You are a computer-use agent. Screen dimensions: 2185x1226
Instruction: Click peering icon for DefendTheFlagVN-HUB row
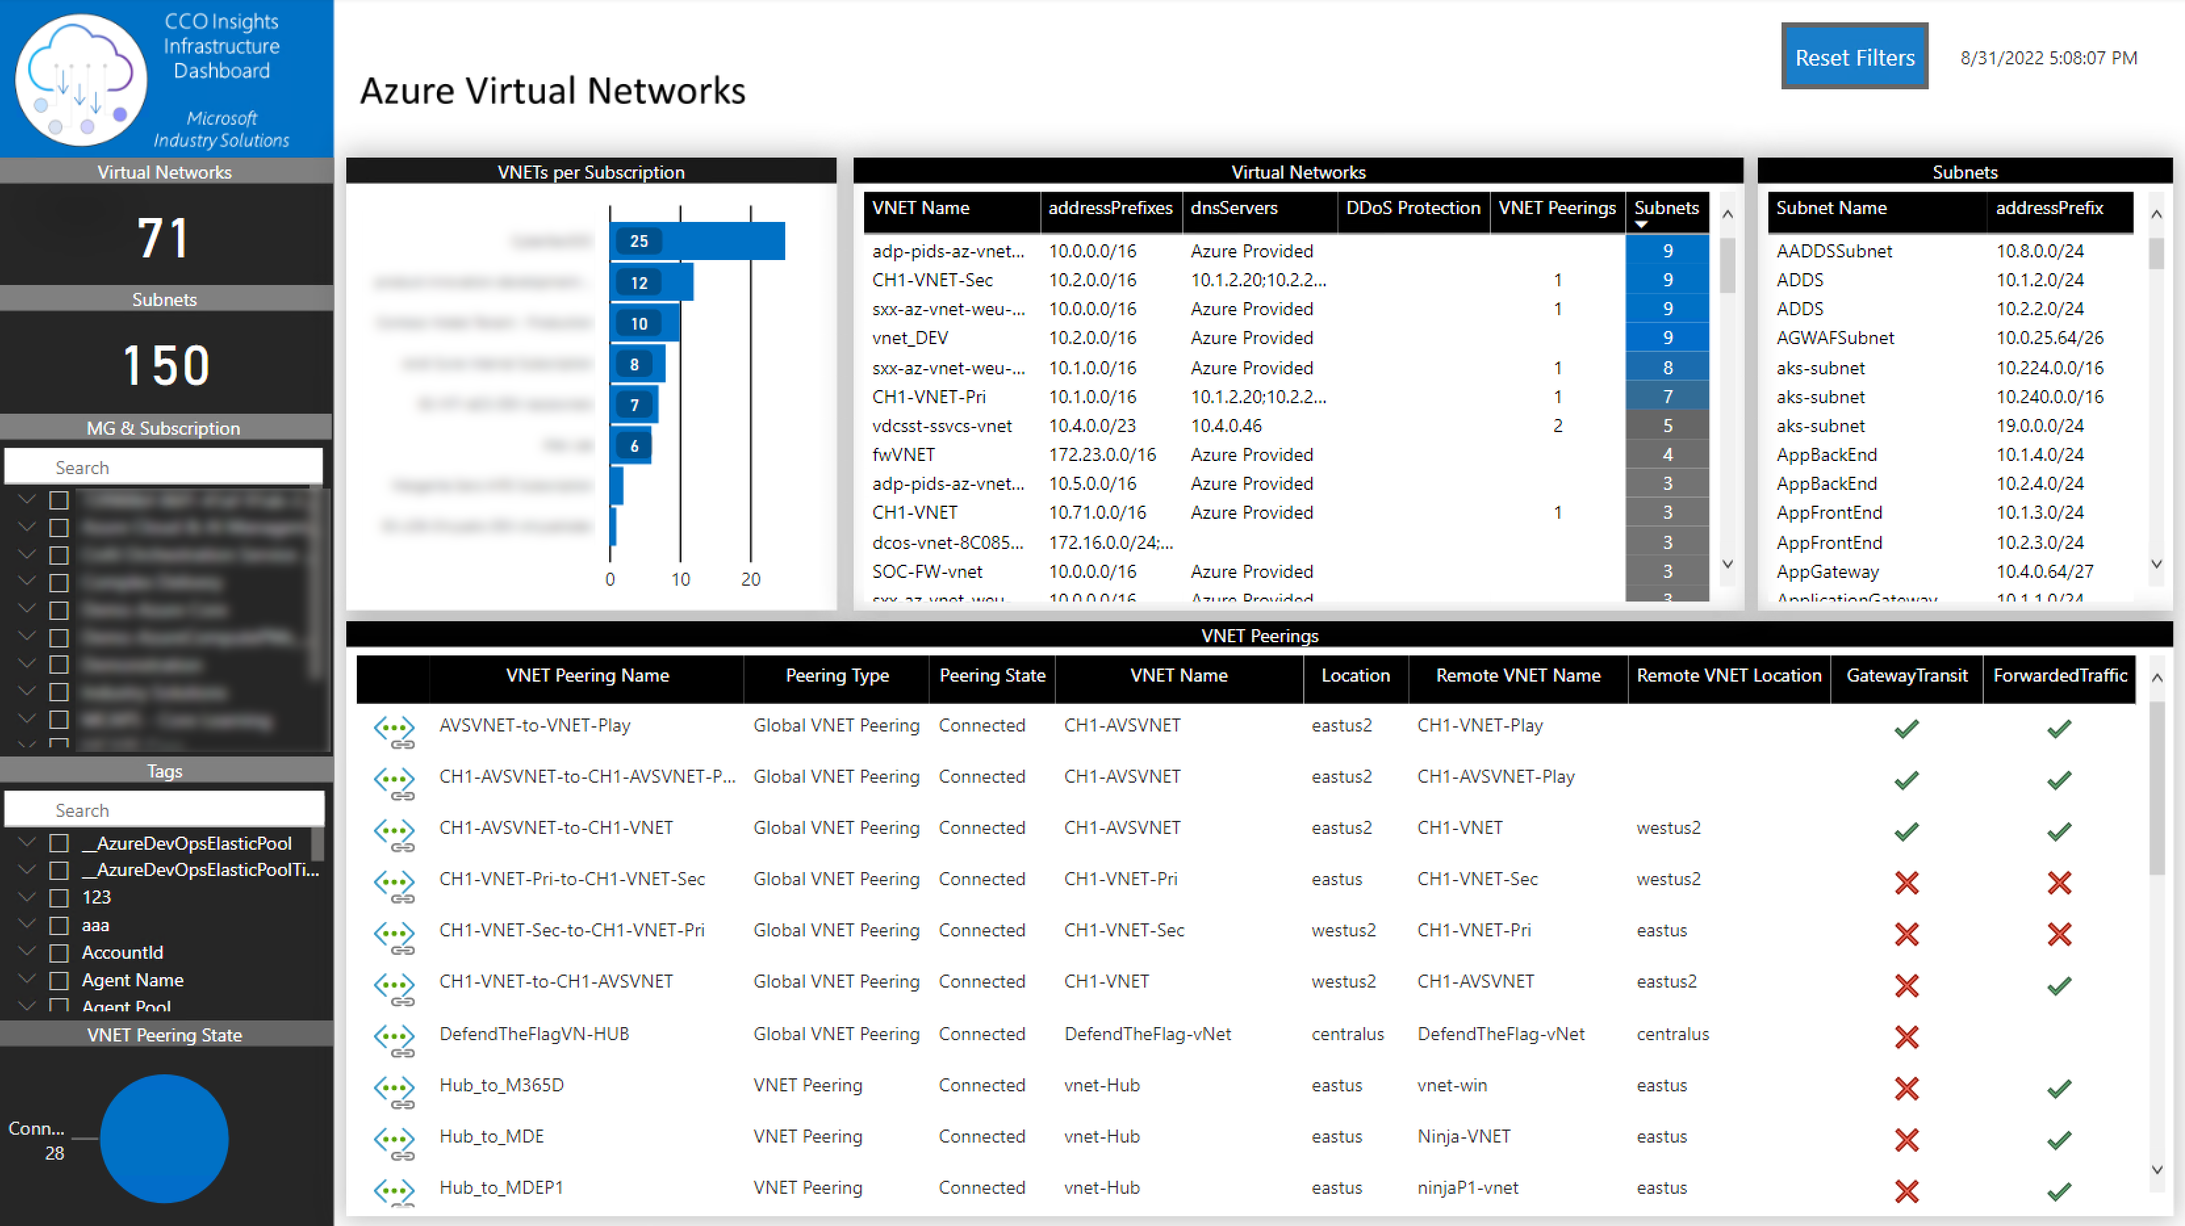[x=394, y=1040]
